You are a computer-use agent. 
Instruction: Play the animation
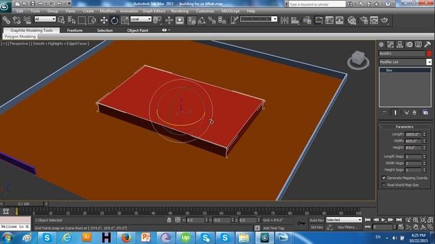coord(383,220)
